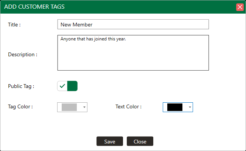Pick the gray Tag Color swatch

[69, 107]
